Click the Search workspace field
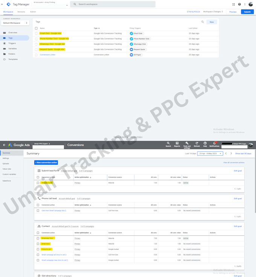 [x=113, y=4]
